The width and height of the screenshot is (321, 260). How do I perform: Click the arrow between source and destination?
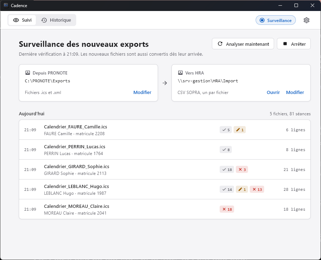165,83
